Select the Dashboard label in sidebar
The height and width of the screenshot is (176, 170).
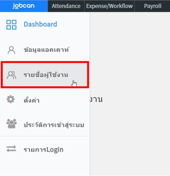coord(40,24)
